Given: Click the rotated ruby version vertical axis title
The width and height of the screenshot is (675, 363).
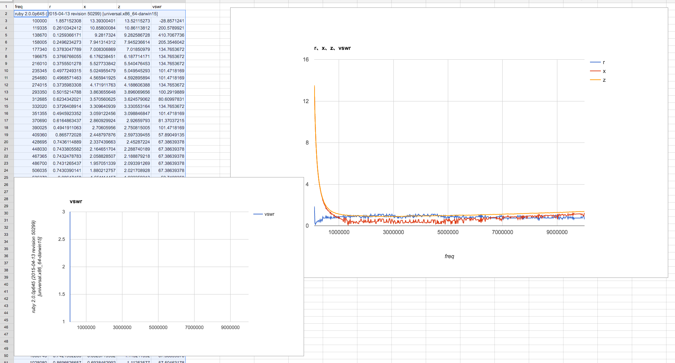Looking at the screenshot, I should pyautogui.click(x=37, y=267).
